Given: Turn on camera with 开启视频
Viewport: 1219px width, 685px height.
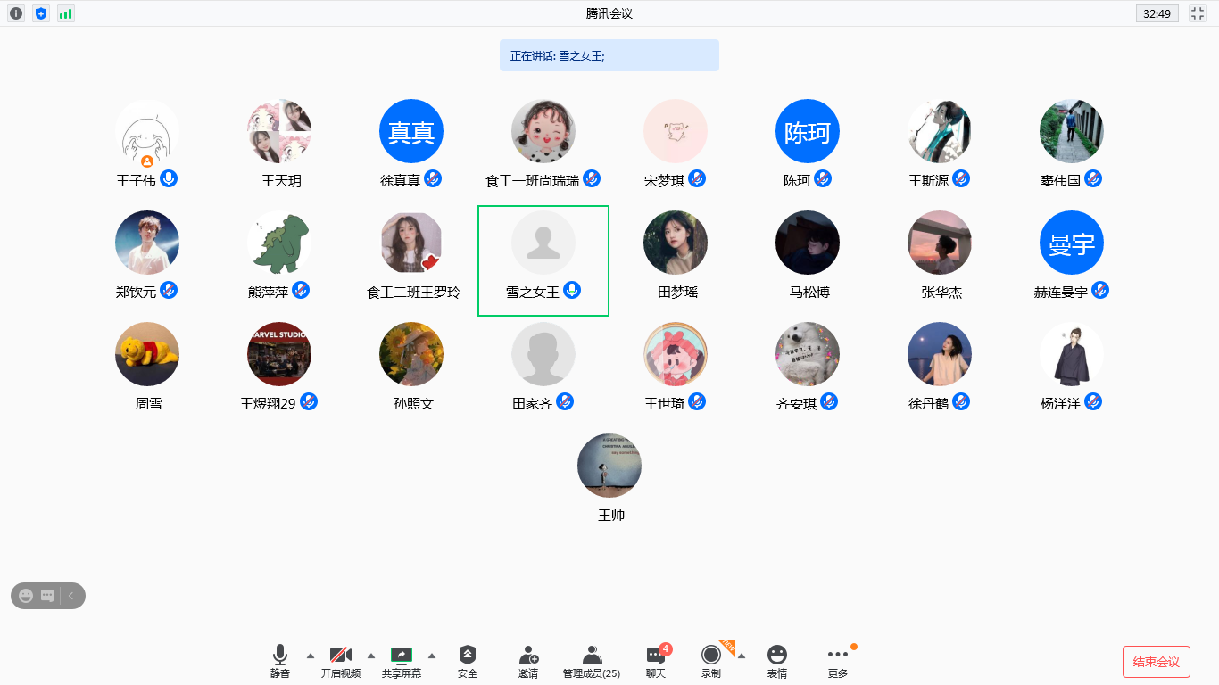Looking at the screenshot, I should 341,661.
